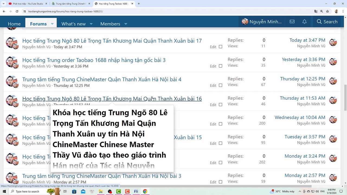Open last post Today at 3:47 PM
Image resolution: width=347 pixels, height=195 pixels.
pos(307,40)
